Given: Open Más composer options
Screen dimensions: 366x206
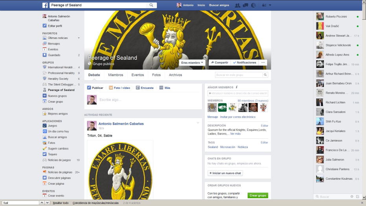Looking at the screenshot, I should click(x=165, y=88).
